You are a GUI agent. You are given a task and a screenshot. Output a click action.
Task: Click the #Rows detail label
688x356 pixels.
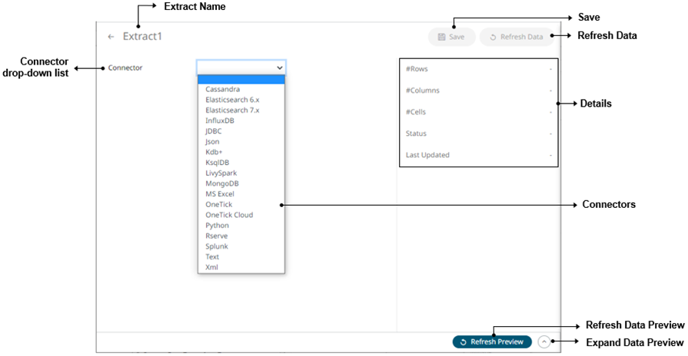click(417, 69)
